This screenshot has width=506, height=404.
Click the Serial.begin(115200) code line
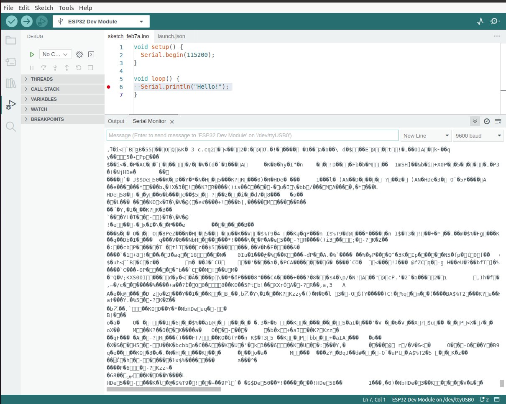[x=178, y=55]
